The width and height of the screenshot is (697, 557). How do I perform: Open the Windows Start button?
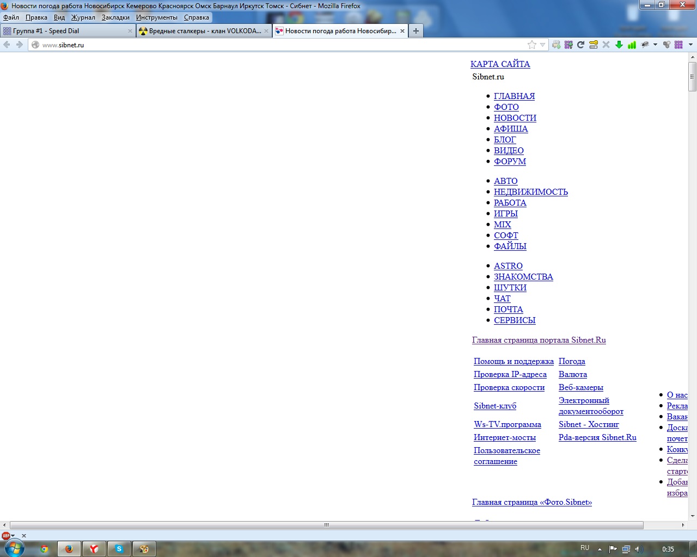click(14, 548)
